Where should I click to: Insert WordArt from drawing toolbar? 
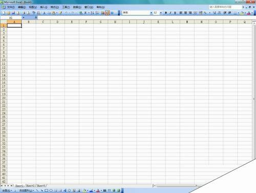click(x=65, y=190)
